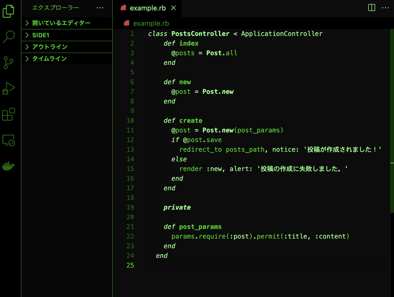Close the example.rb tab
The image size is (394, 297).
174,8
